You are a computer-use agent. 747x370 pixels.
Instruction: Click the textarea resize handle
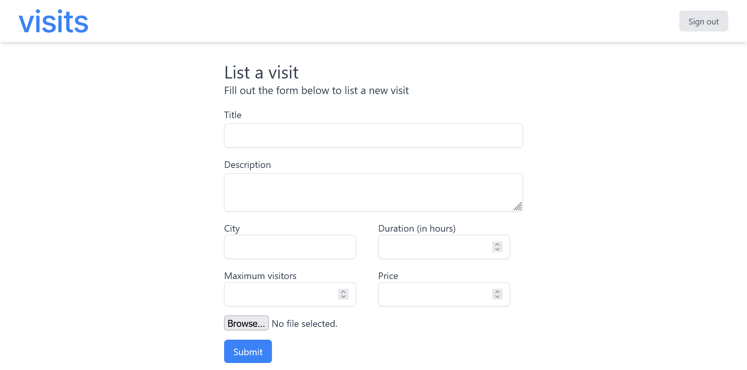pos(518,207)
